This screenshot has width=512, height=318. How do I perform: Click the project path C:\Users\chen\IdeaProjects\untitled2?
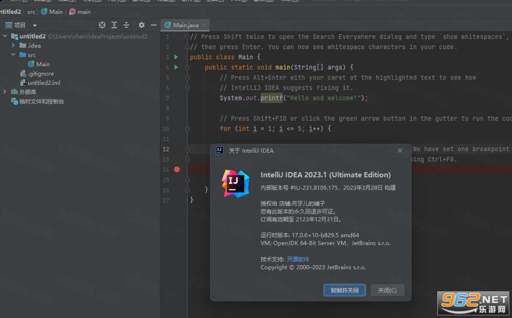click(98, 36)
